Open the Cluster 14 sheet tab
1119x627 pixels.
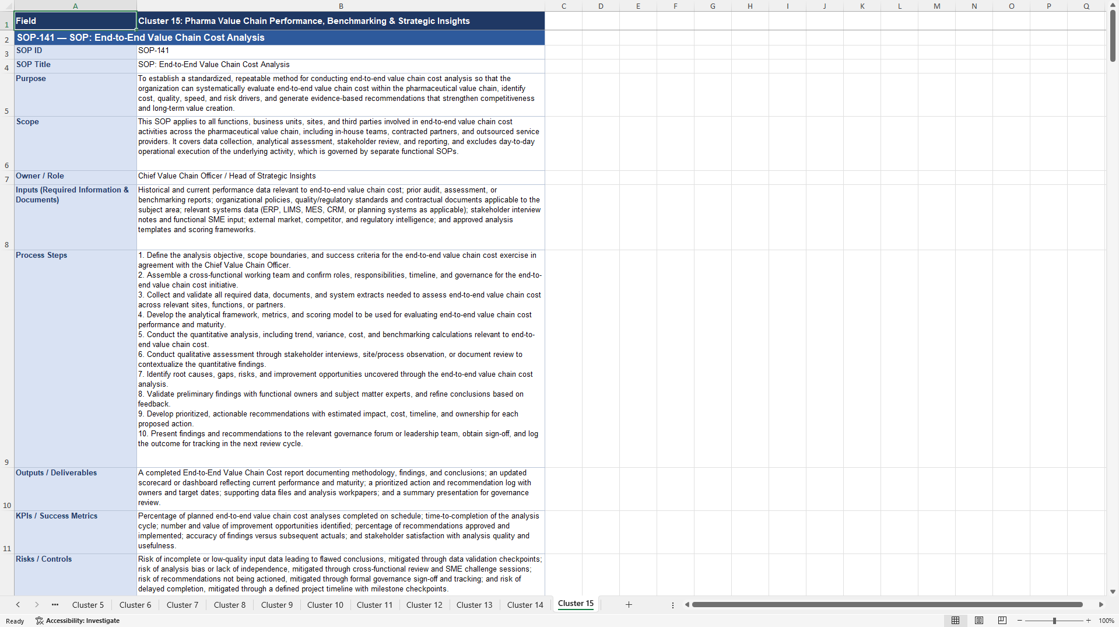525,605
